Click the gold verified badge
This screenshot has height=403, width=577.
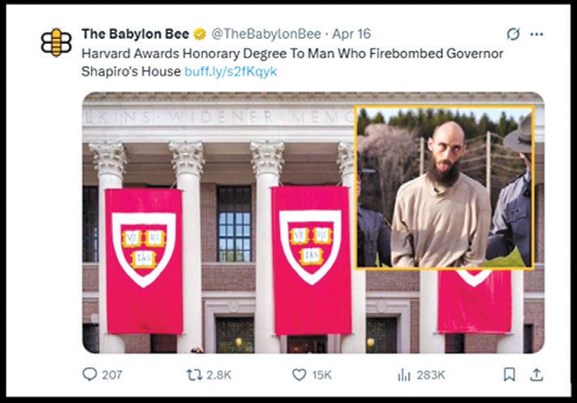(x=200, y=34)
